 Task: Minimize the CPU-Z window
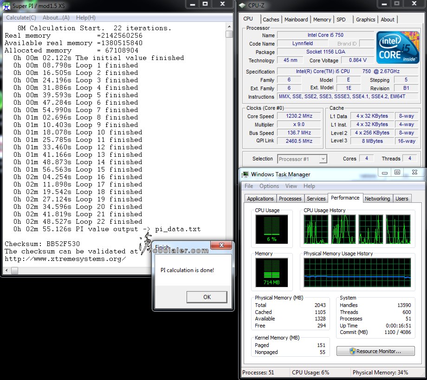[x=384, y=4]
